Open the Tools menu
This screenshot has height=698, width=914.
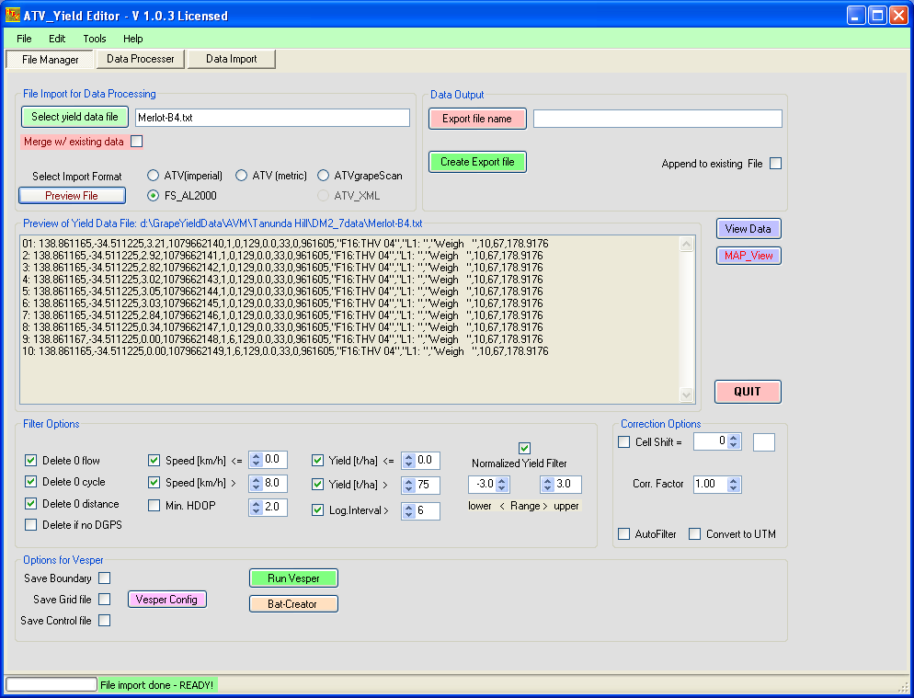pyautogui.click(x=95, y=39)
